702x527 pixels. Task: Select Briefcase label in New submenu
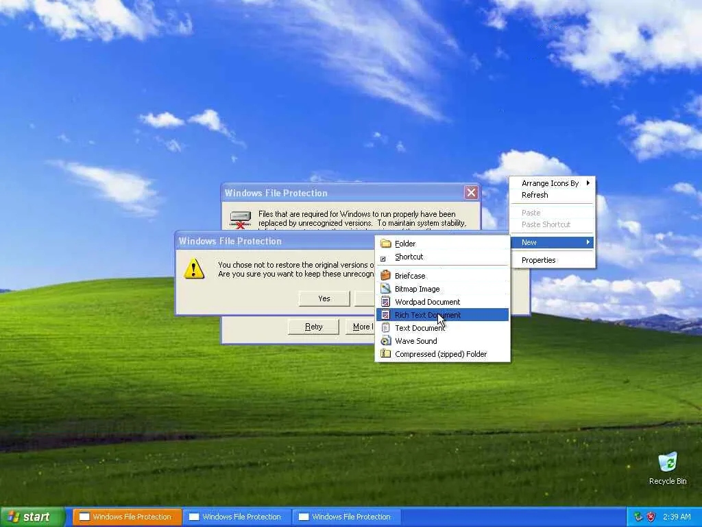coord(410,276)
